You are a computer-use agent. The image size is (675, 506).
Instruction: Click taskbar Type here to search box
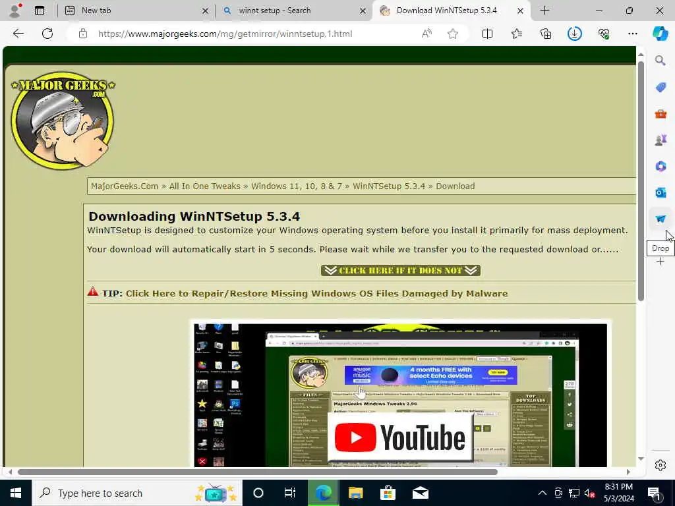pos(137,493)
